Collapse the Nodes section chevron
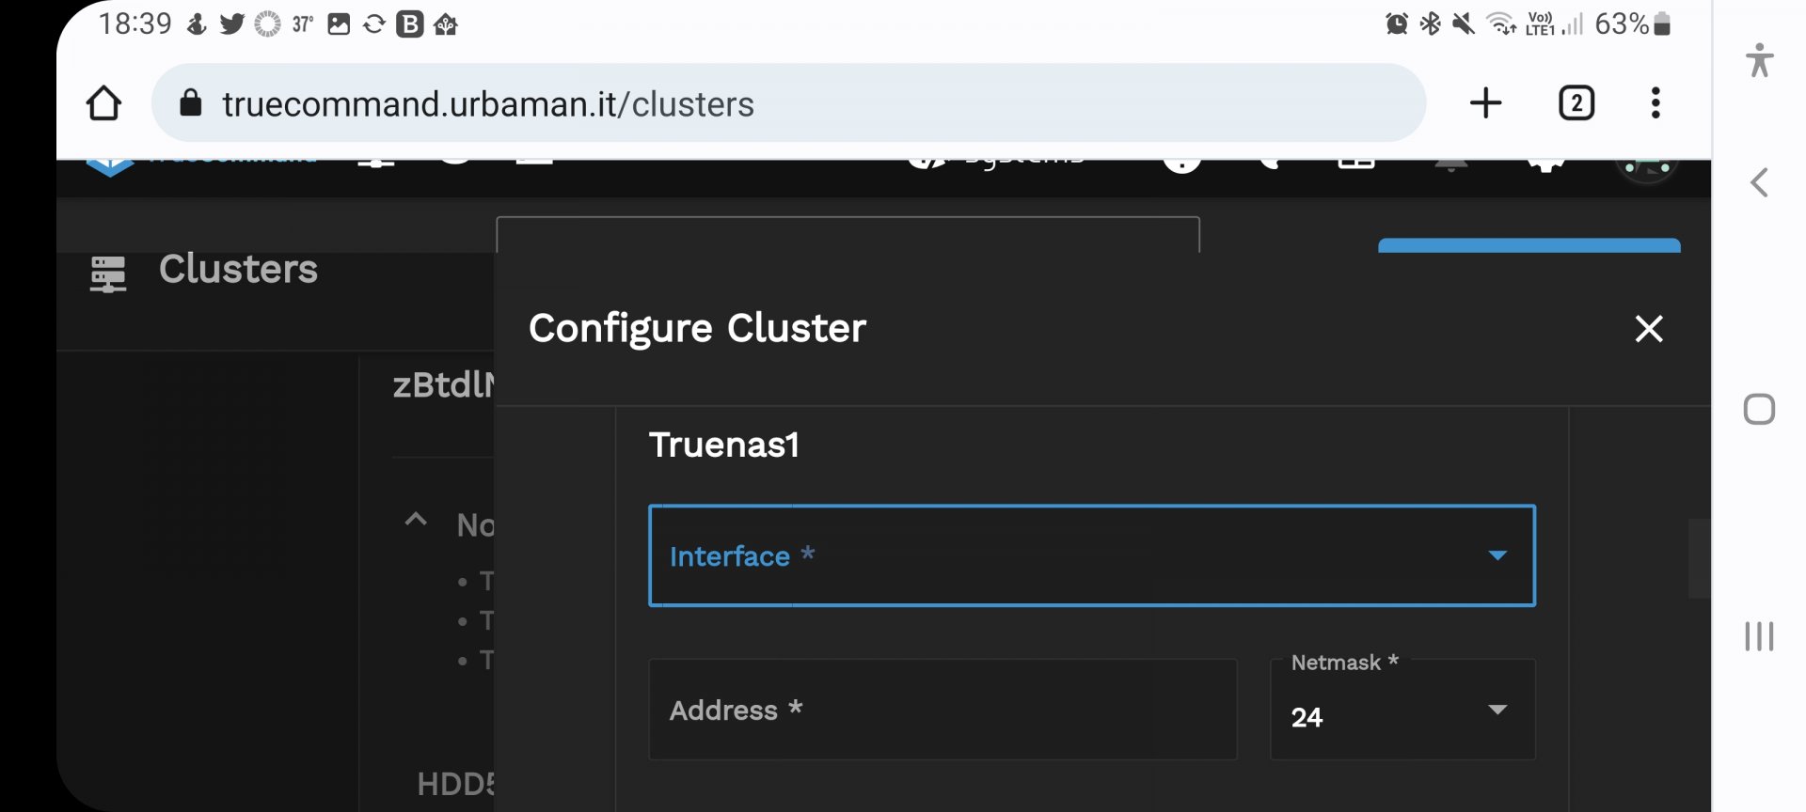The height and width of the screenshot is (812, 1806). 416,520
